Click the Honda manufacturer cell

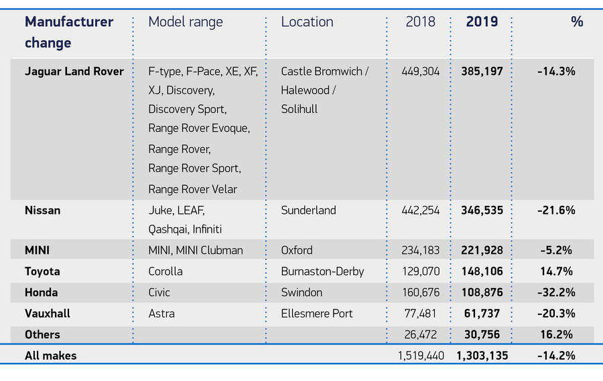41,292
